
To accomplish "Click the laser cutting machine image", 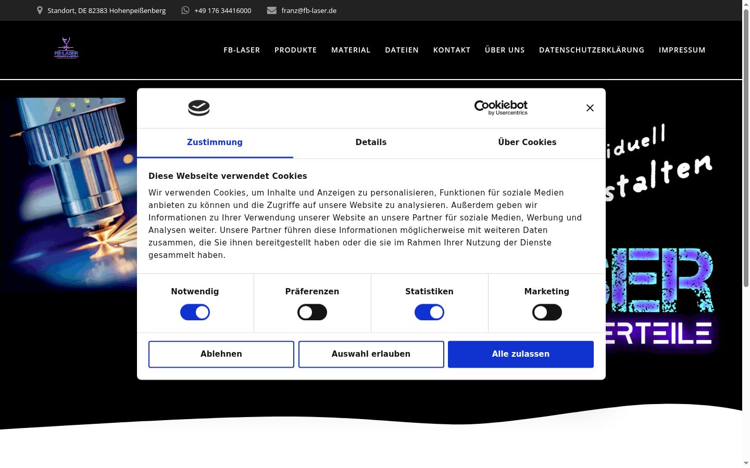I will pyautogui.click(x=68, y=194).
